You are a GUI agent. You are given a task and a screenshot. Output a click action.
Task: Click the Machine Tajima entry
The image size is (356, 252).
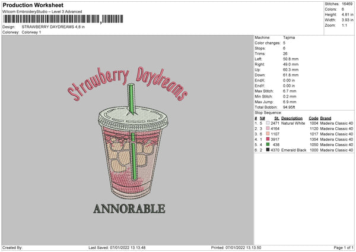pos(275,37)
